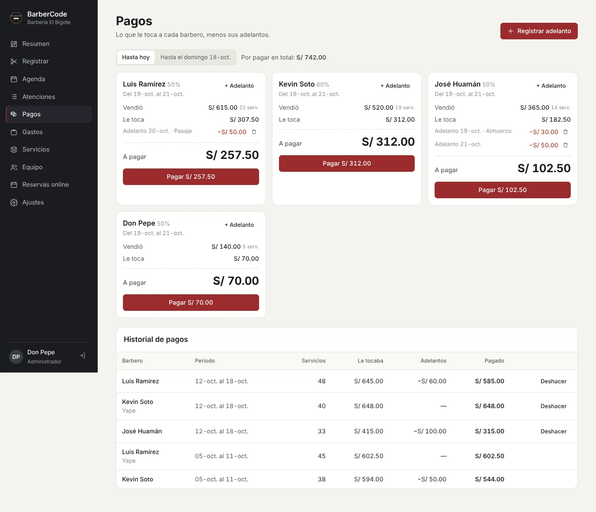The image size is (596, 512).
Task: Open the Gastos menu item
Action: pos(49,132)
